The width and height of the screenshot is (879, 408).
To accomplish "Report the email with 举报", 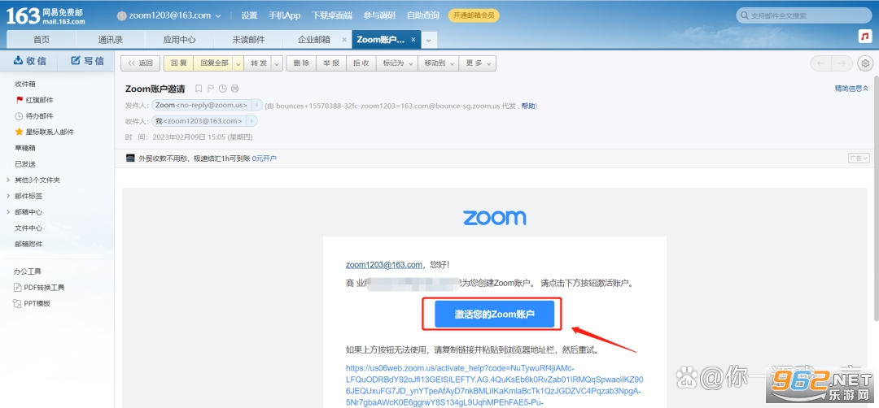I will 331,64.
